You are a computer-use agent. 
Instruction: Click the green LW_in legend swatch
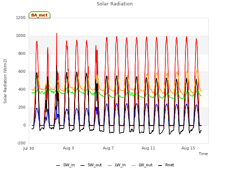point(110,166)
